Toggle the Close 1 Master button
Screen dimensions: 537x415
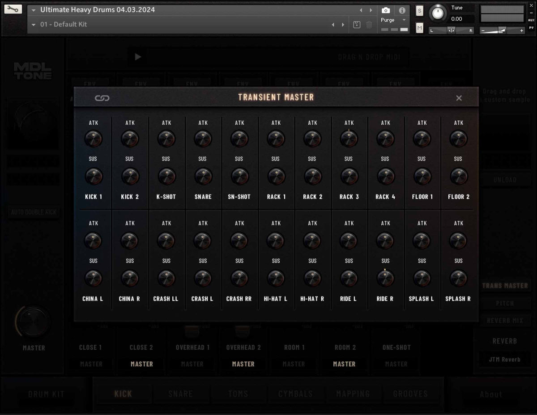[x=91, y=364]
